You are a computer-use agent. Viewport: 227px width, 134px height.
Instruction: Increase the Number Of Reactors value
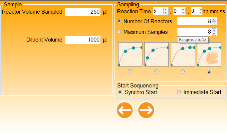point(214,20)
